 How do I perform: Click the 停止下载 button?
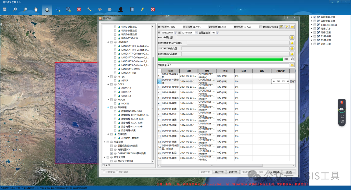tap(219, 172)
